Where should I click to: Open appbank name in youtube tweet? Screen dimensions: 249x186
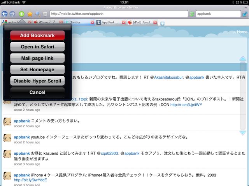click(x=22, y=137)
